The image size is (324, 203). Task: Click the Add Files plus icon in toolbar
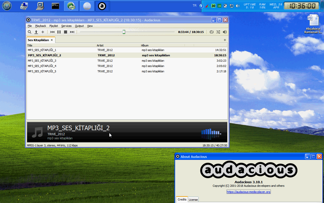(43, 32)
